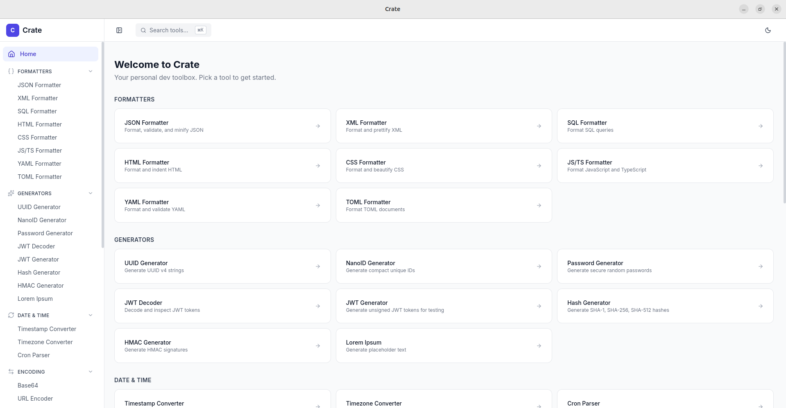
Task: Click arrow icon on Hash Generator card
Action: (x=761, y=306)
